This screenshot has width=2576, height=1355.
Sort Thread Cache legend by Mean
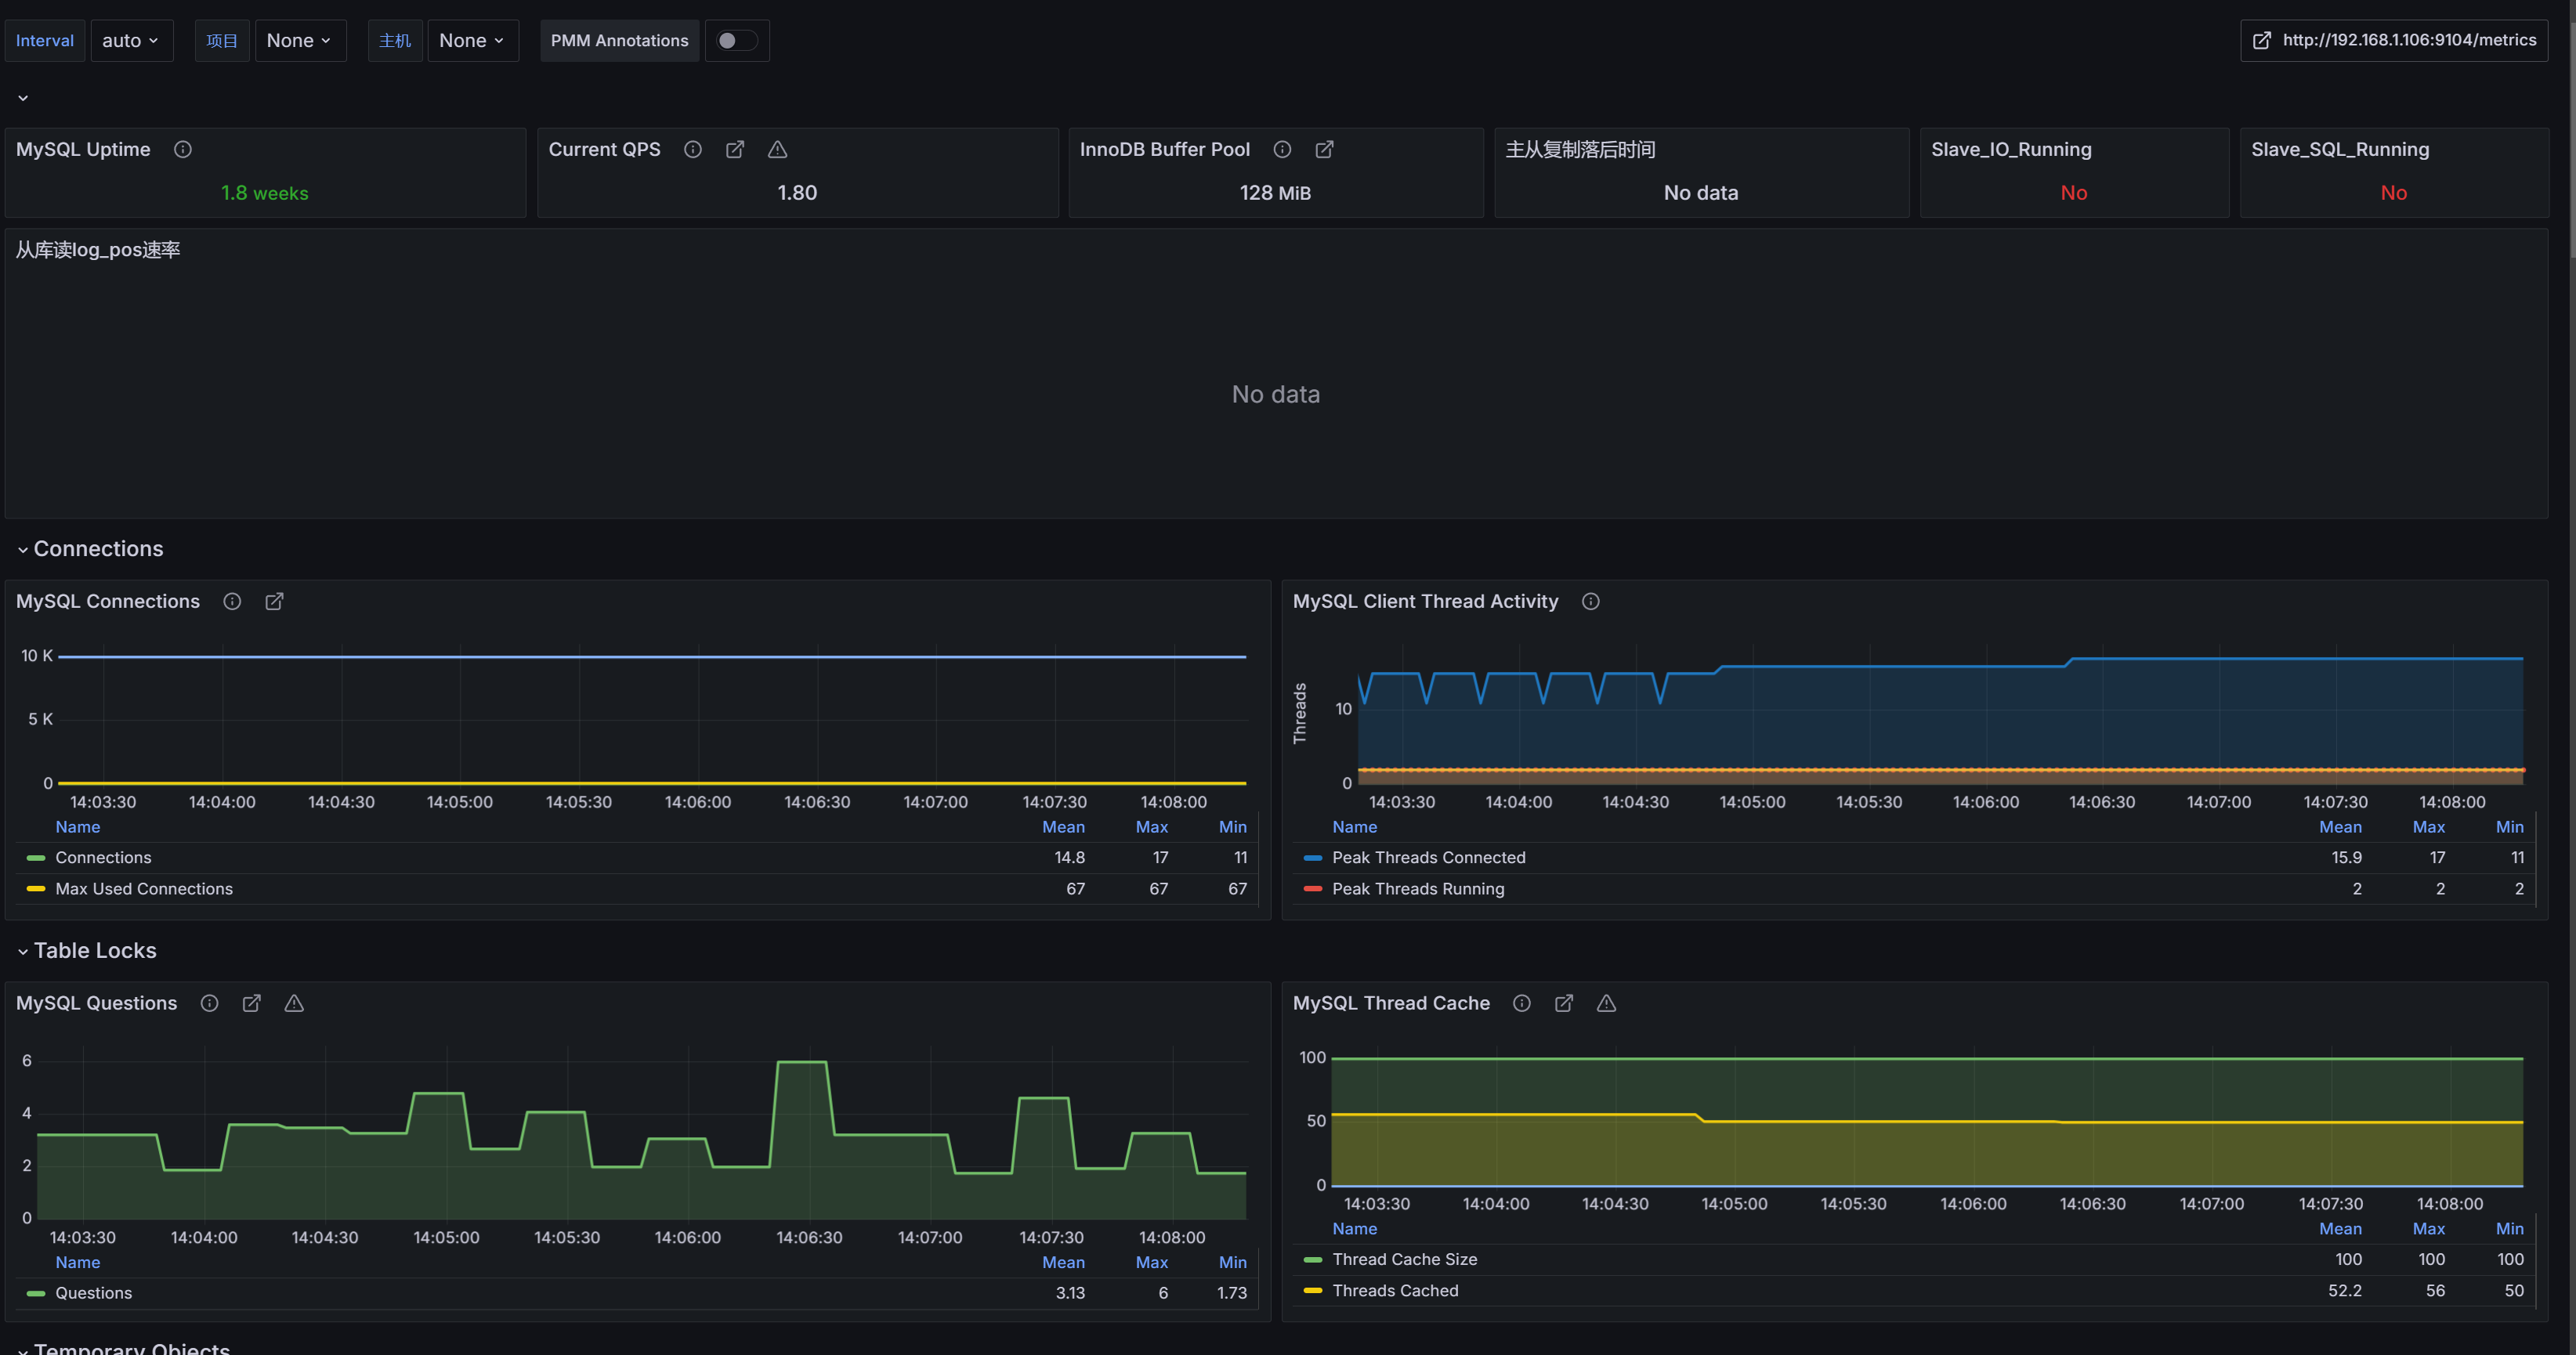[x=2340, y=1229]
